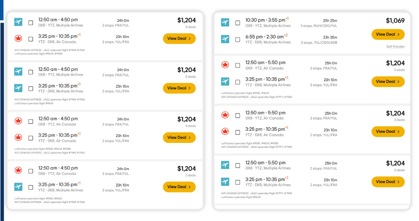
Task: Click the Air Canada icon on the $1,069 card's outbound row
Action: [x=225, y=22]
